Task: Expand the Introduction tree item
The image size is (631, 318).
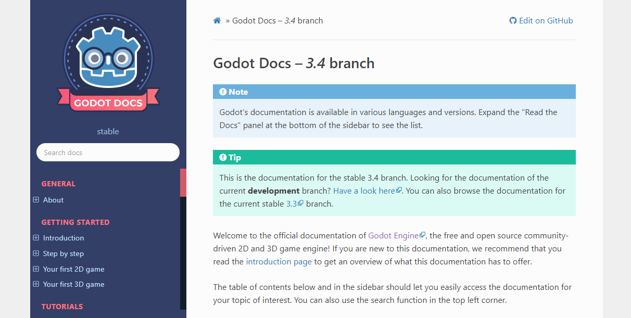Action: click(x=36, y=238)
